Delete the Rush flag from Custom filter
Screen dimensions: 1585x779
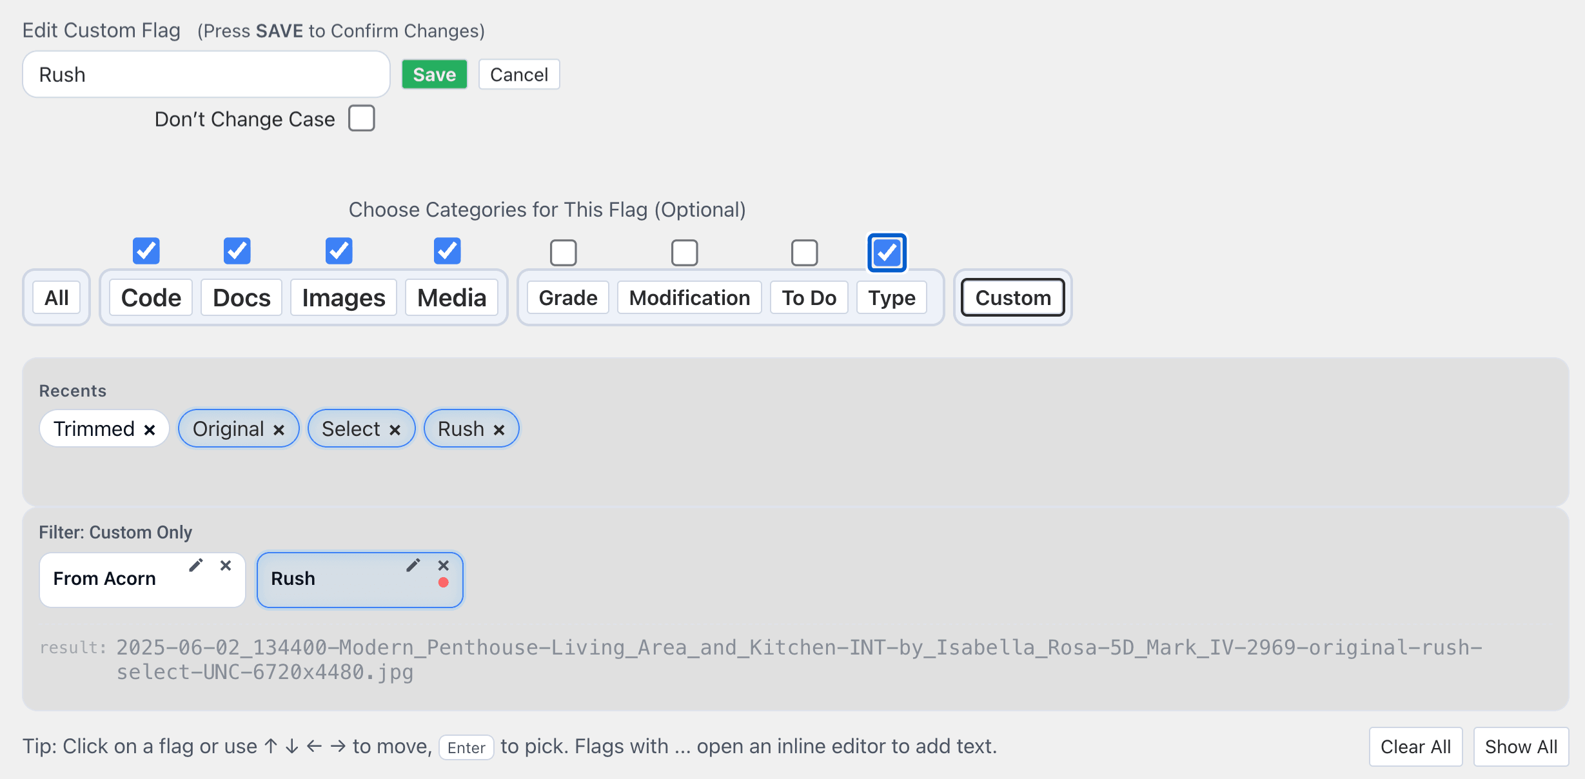pos(443,566)
